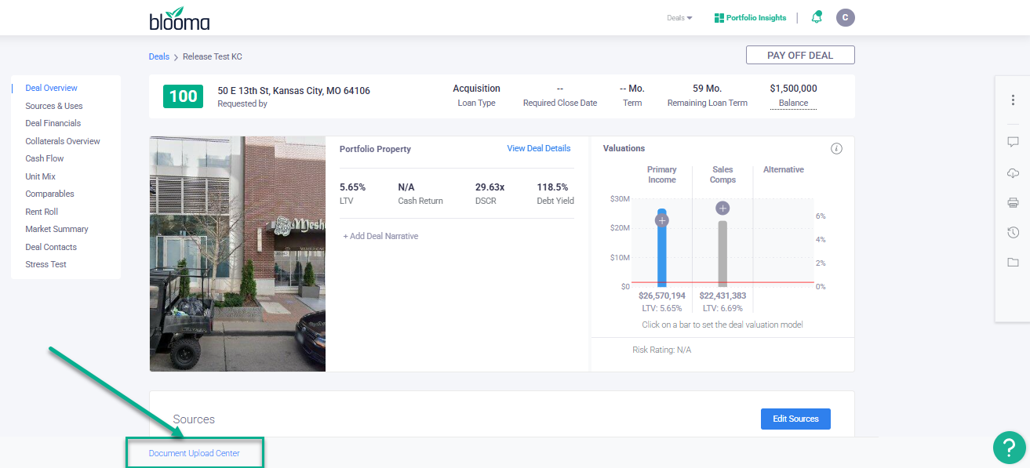
Task: Navigate to Stress Test section
Action: pos(45,264)
